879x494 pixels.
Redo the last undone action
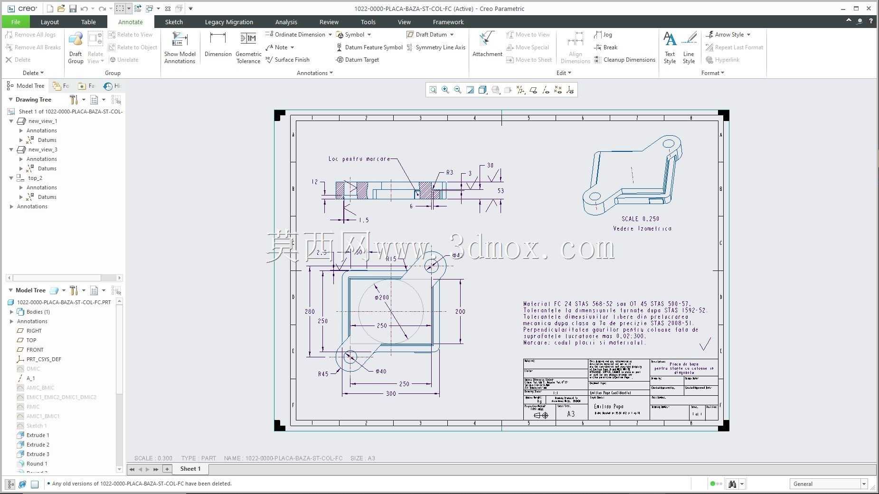point(102,9)
